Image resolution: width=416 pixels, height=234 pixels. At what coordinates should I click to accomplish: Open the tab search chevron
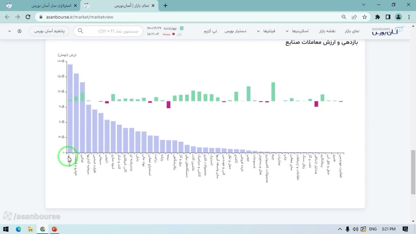point(364,5)
